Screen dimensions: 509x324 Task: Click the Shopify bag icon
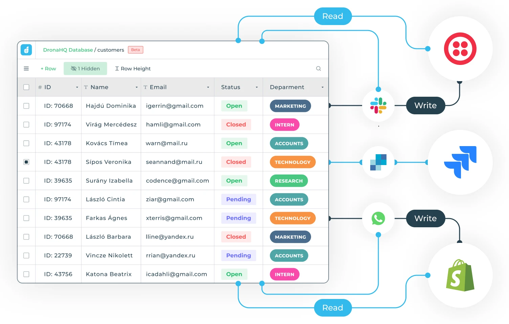coord(460,275)
